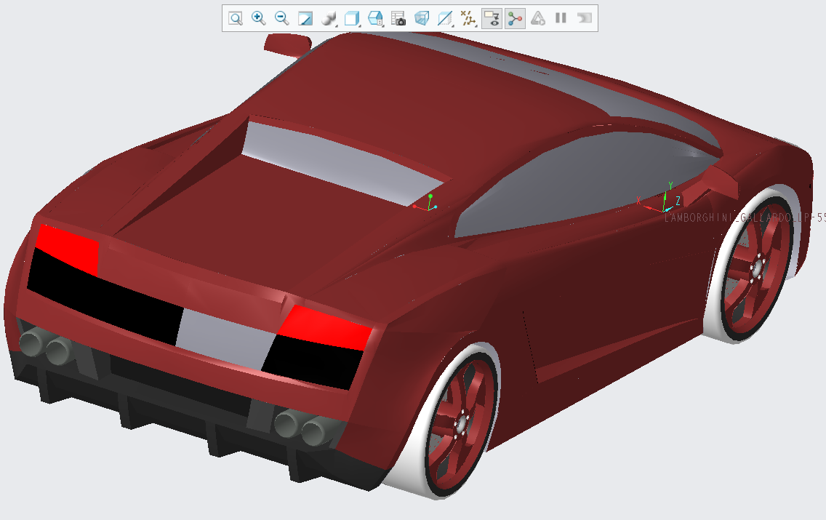Image resolution: width=826 pixels, height=520 pixels.
Task: Click the greyed-out triangle play icon
Action: [538, 18]
